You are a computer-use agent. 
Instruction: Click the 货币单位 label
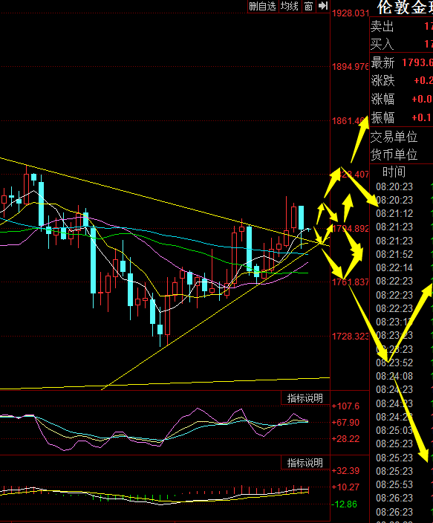[394, 155]
